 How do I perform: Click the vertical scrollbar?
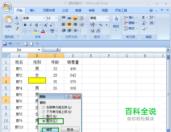168,94
